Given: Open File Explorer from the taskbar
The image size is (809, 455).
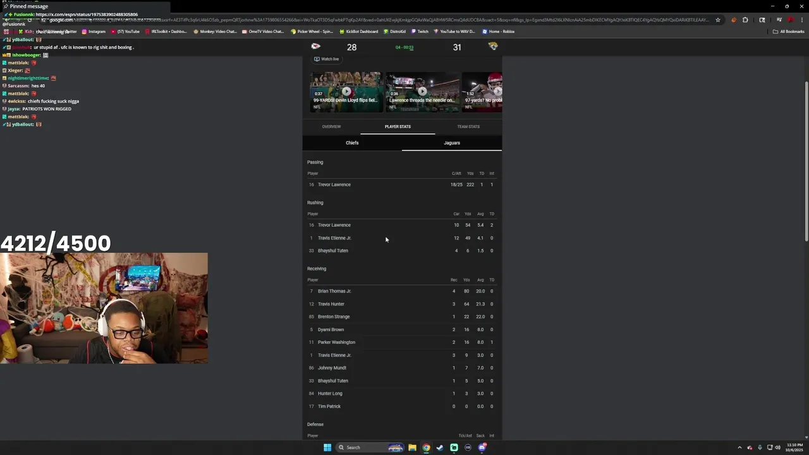Looking at the screenshot, I should point(412,447).
